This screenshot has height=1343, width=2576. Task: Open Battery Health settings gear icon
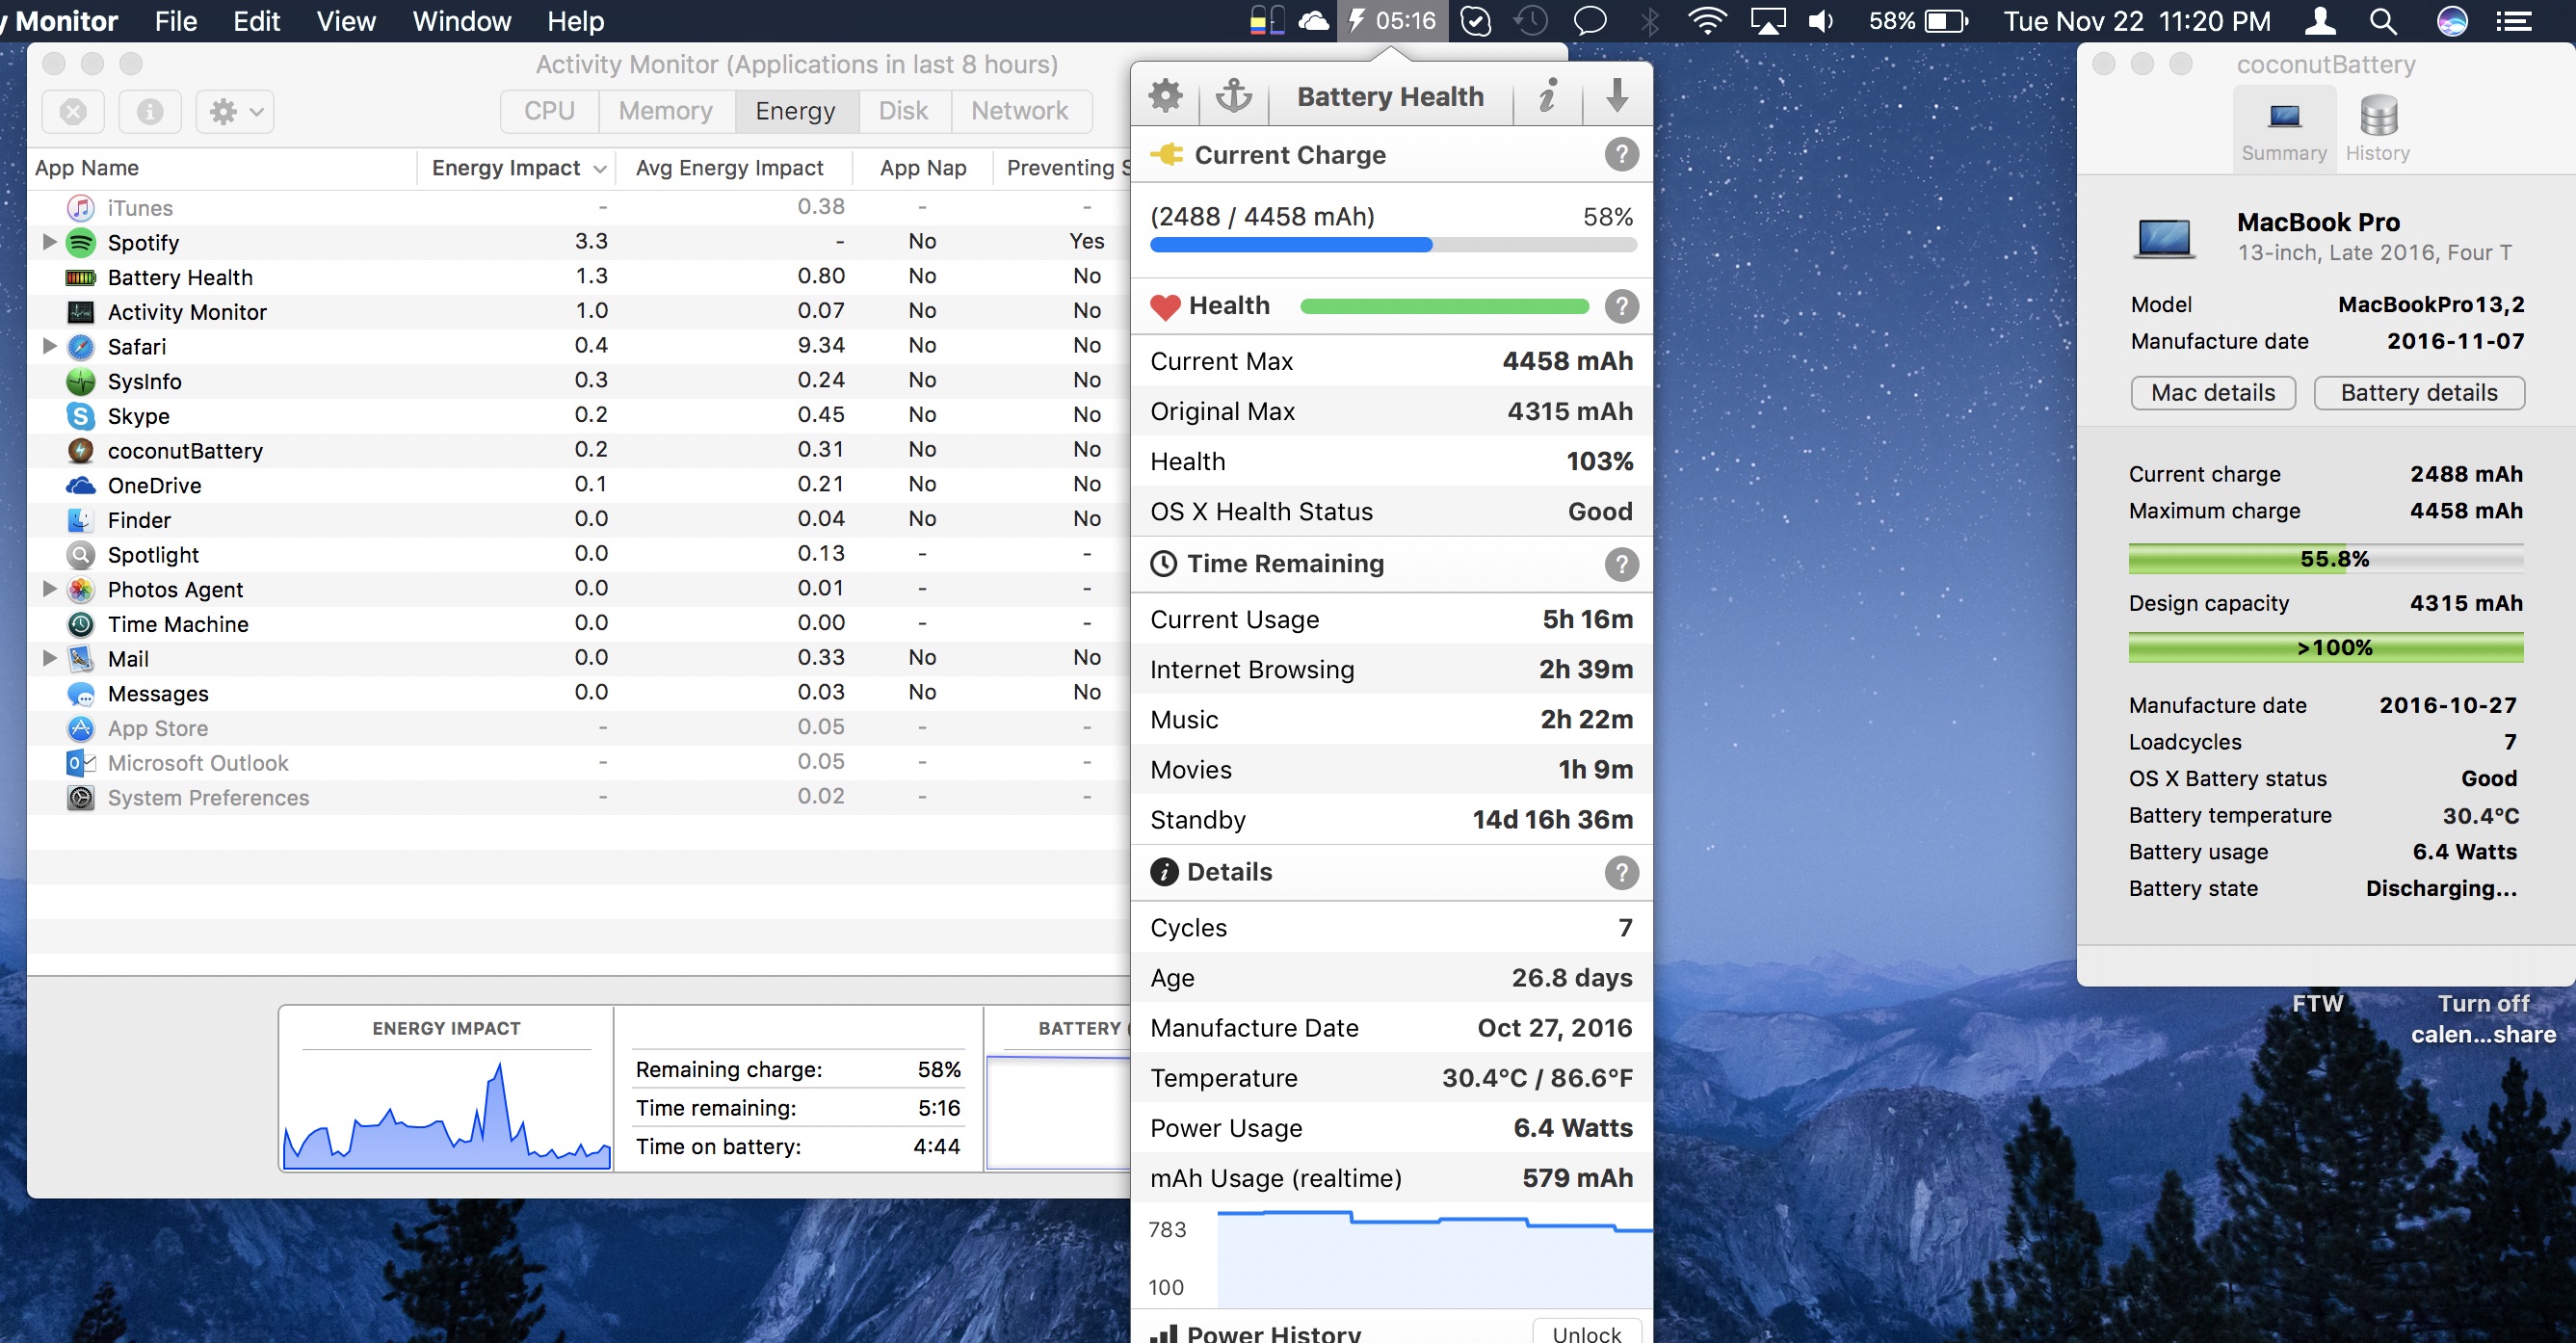(1165, 96)
